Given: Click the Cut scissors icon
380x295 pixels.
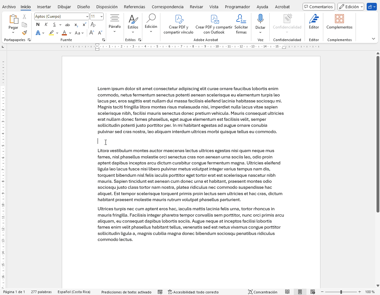Looking at the screenshot, I should coord(24,16).
